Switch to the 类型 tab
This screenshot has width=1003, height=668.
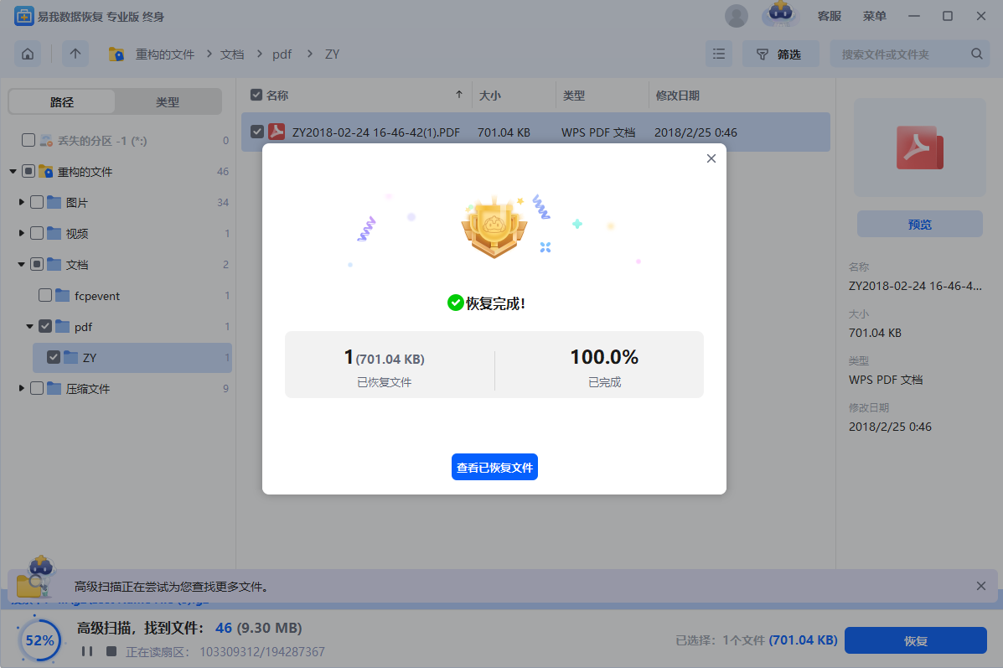pos(168,102)
